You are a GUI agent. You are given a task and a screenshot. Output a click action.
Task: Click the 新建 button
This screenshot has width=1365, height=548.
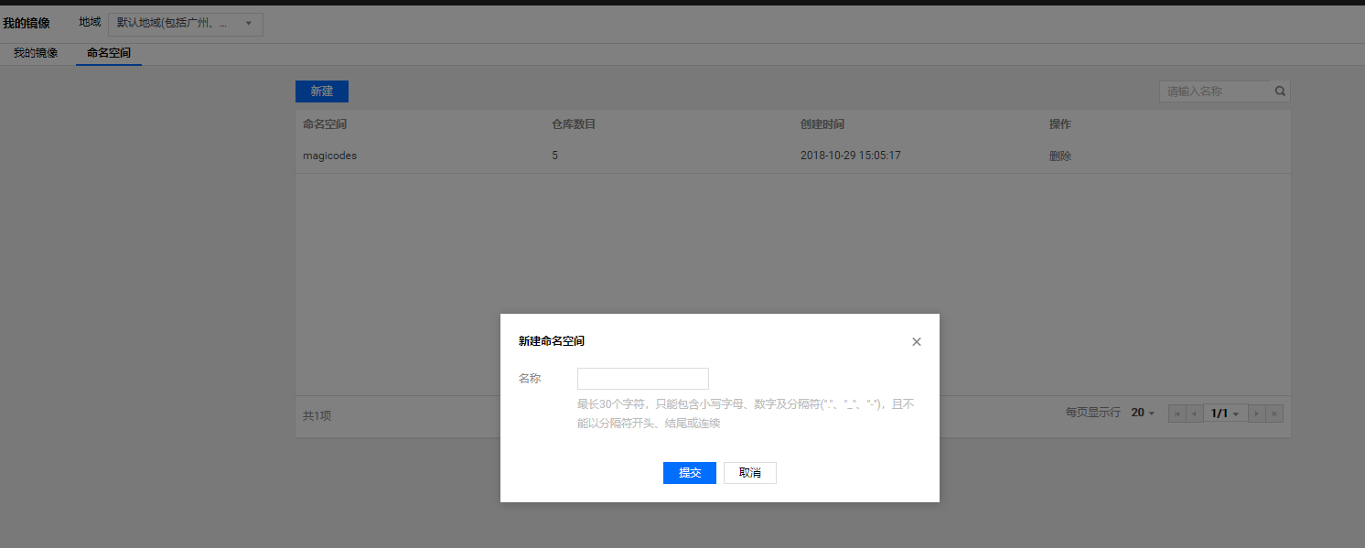point(322,91)
